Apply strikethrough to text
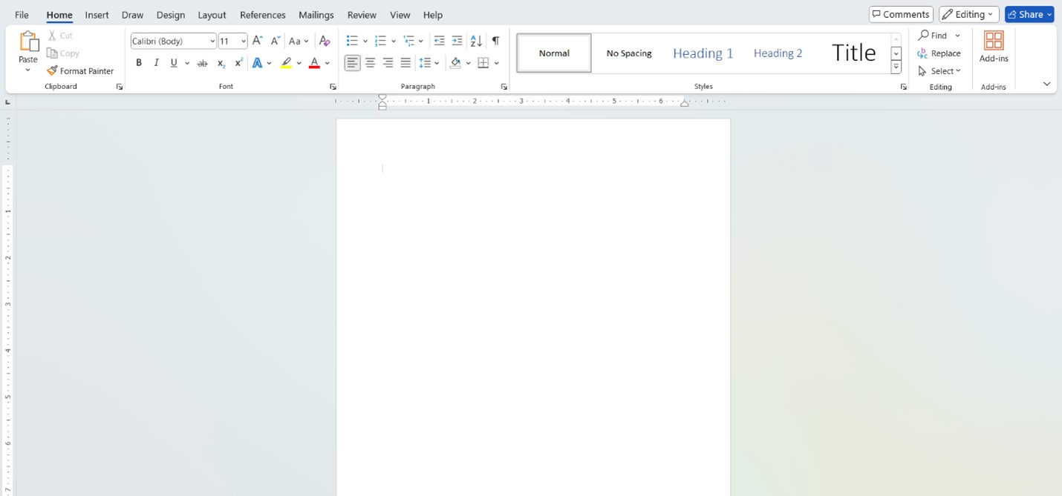The image size is (1062, 496). click(202, 62)
